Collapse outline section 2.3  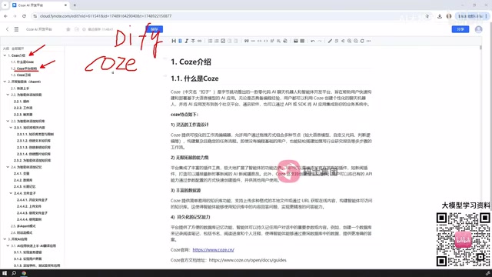pos(8,121)
